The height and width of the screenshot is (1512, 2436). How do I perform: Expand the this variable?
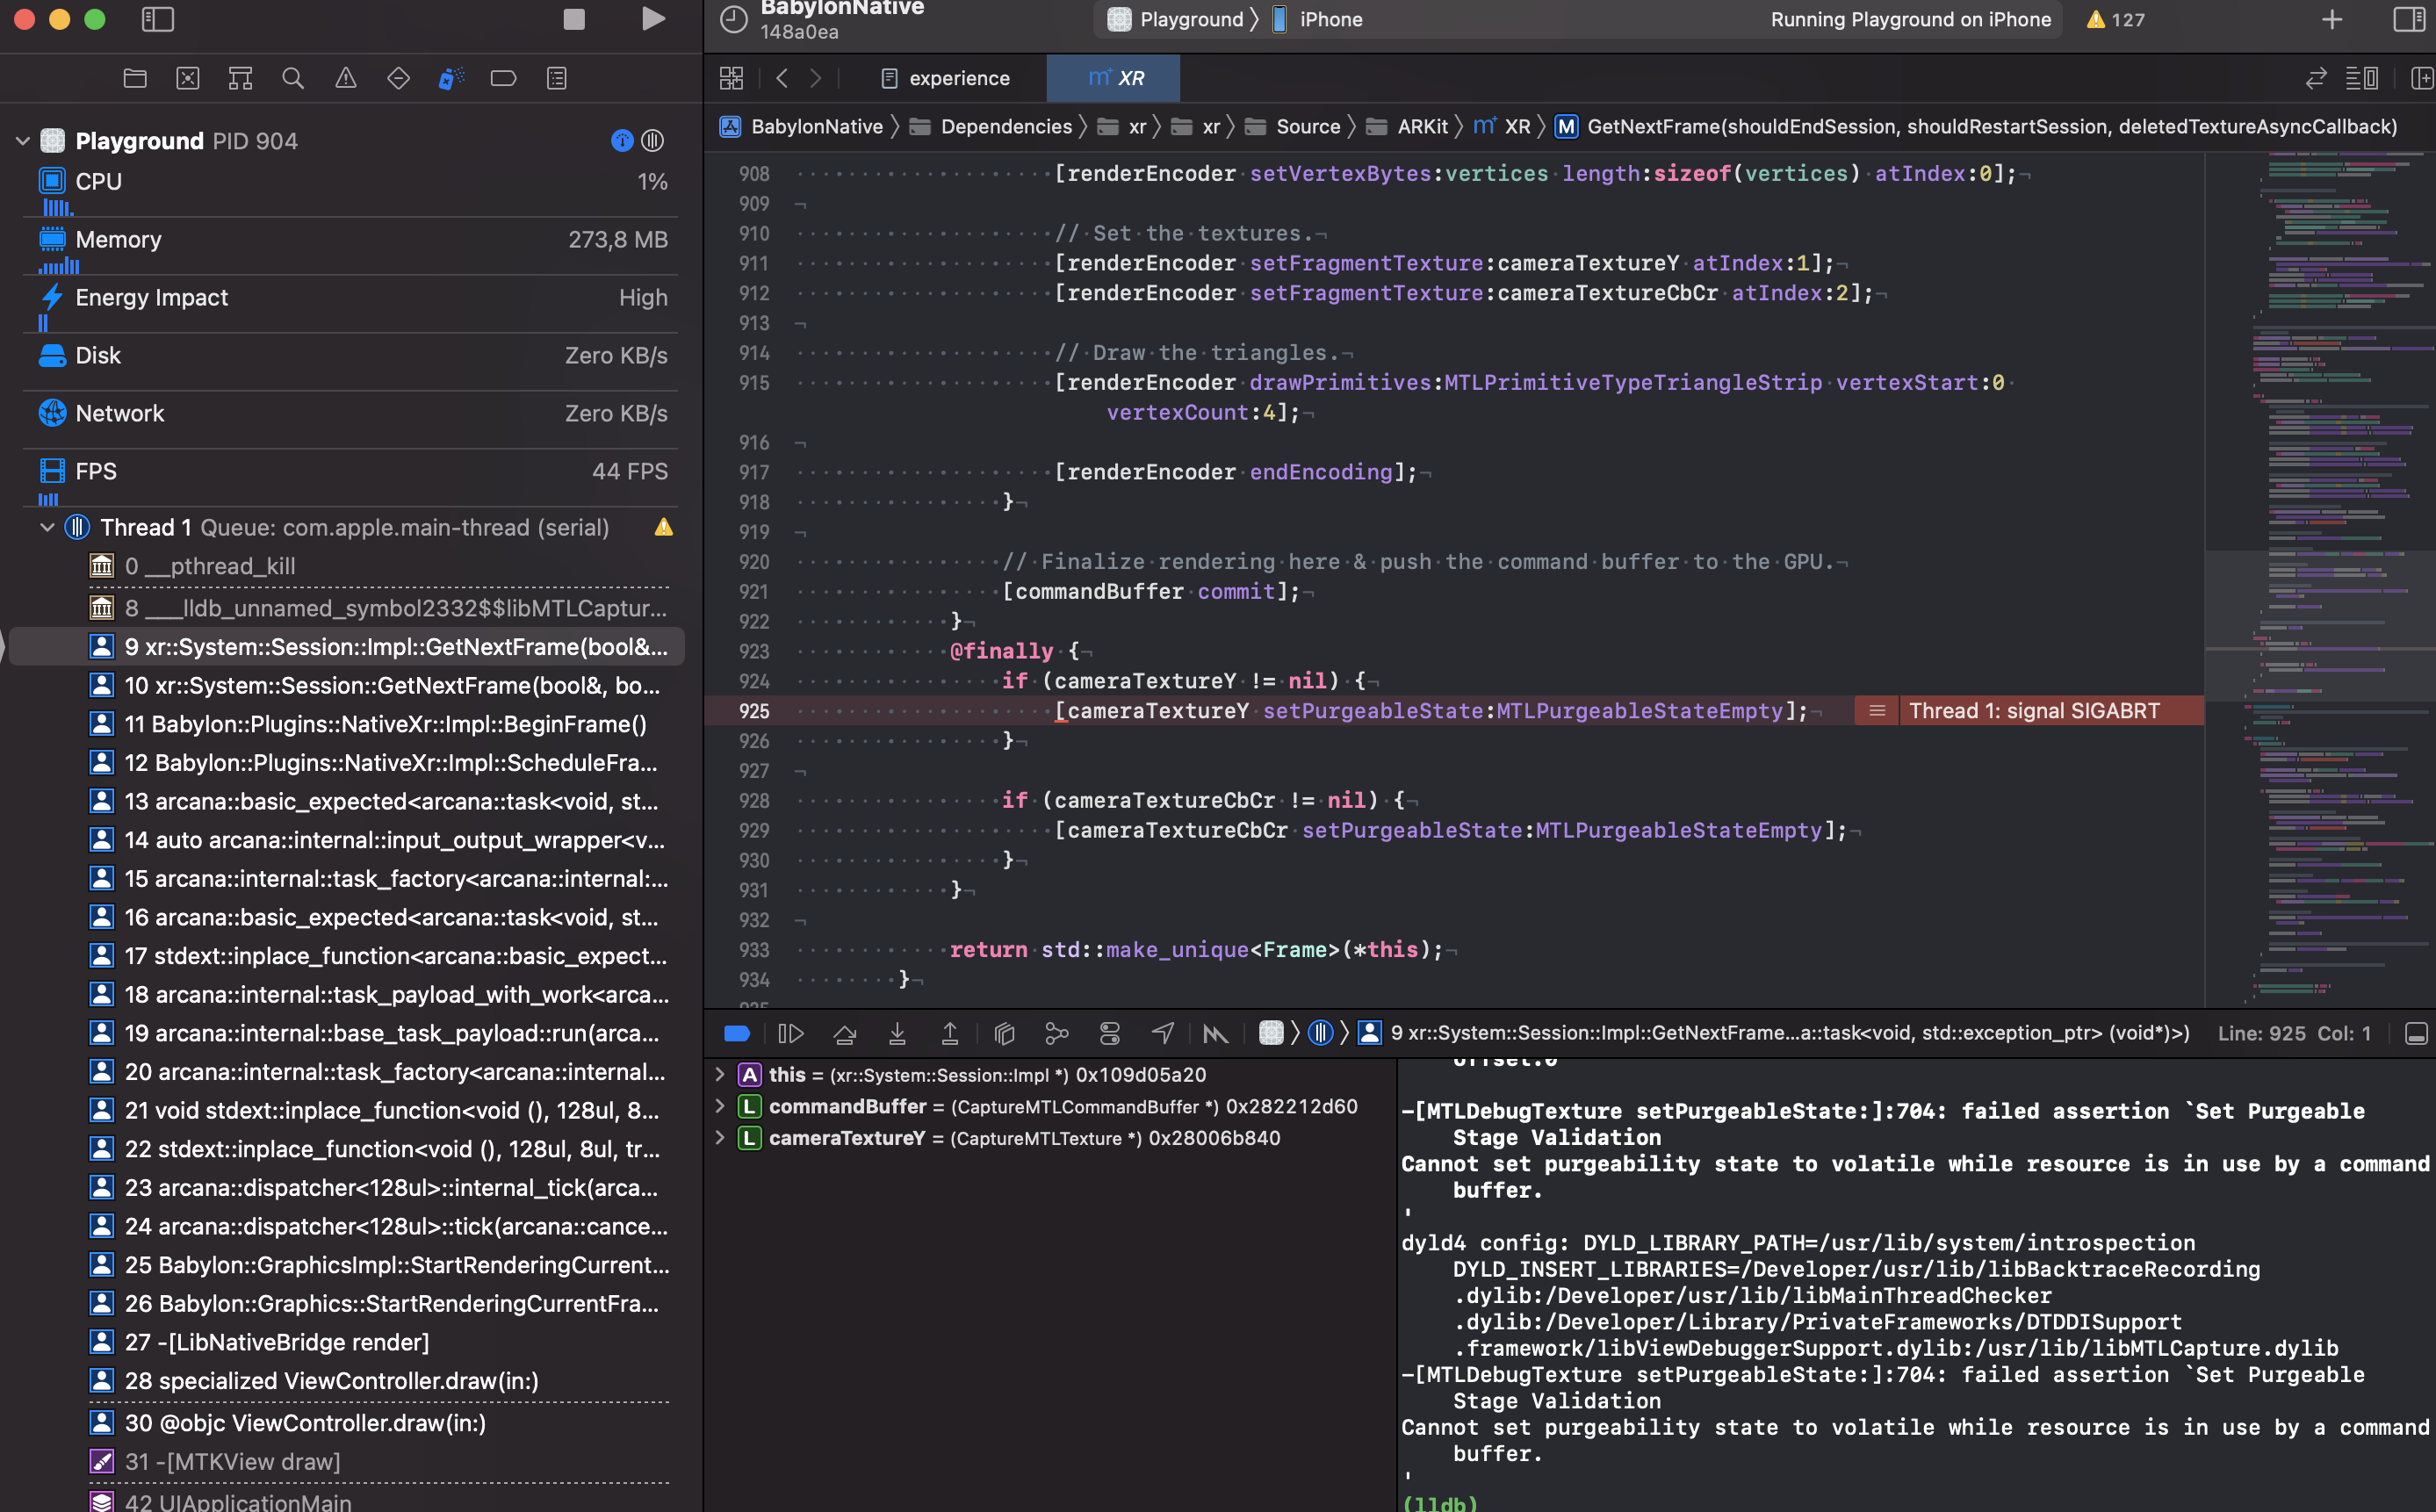[x=720, y=1074]
